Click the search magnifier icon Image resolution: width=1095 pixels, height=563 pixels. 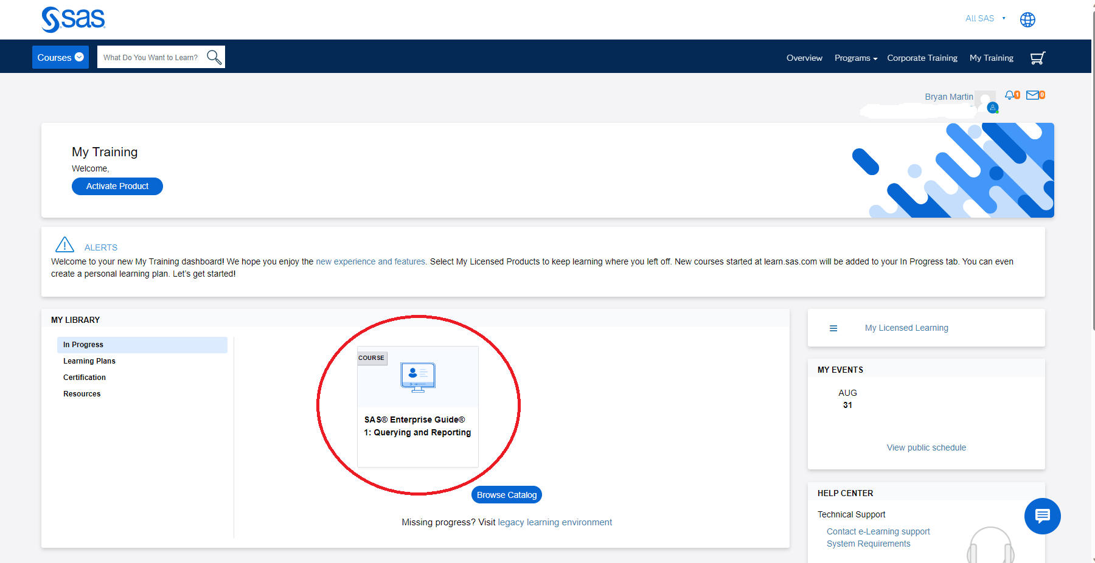213,57
